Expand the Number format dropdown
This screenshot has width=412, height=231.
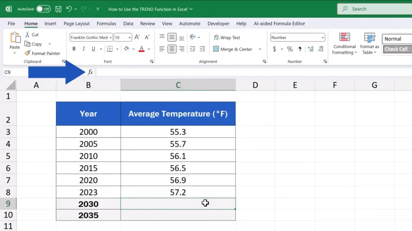pyautogui.click(x=323, y=38)
